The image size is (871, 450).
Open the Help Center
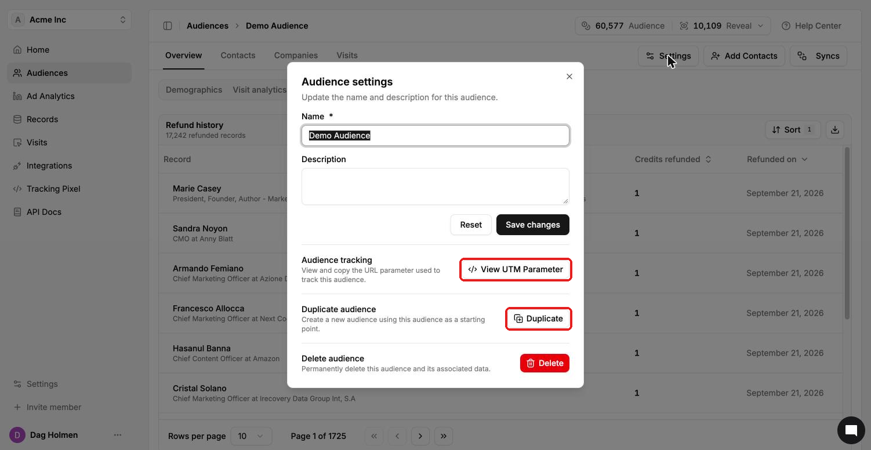click(x=812, y=25)
